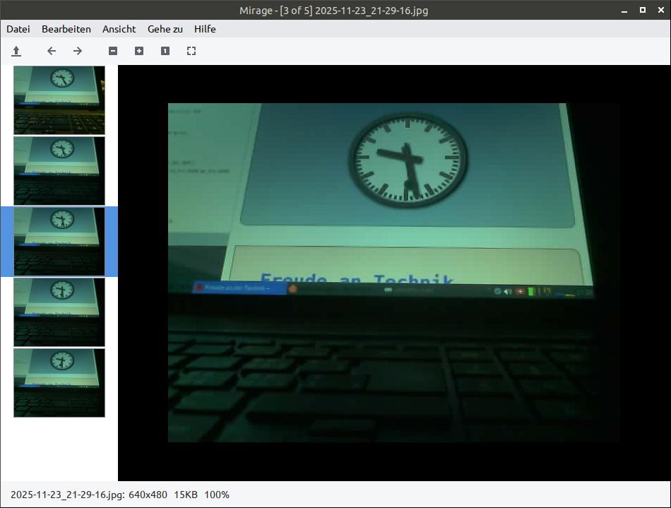Screen dimensions: 671x508
Task: Zoom out using the minus icon
Action: tap(112, 51)
